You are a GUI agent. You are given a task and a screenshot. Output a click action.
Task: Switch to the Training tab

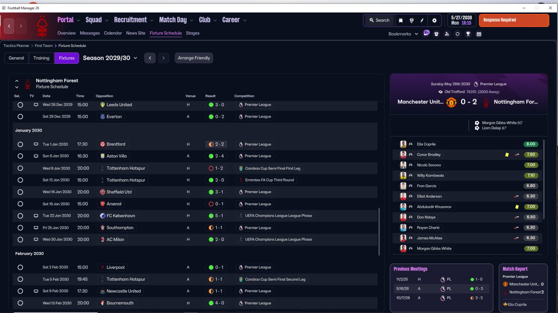pos(41,58)
